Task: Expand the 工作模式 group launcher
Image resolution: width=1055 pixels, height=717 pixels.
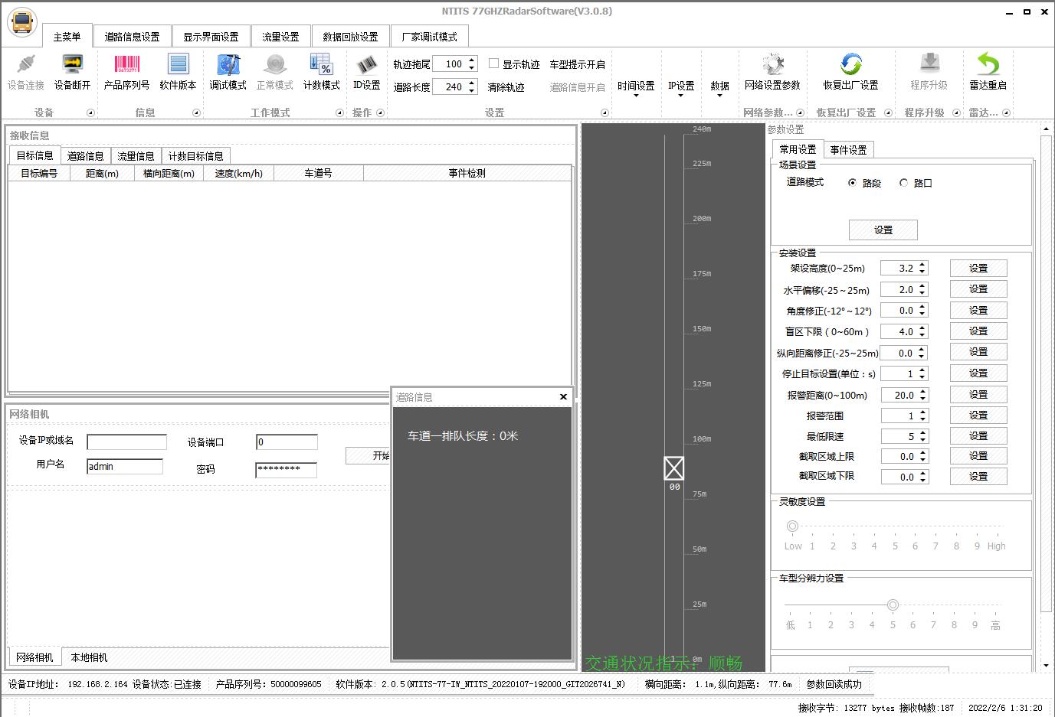Action: click(x=339, y=112)
